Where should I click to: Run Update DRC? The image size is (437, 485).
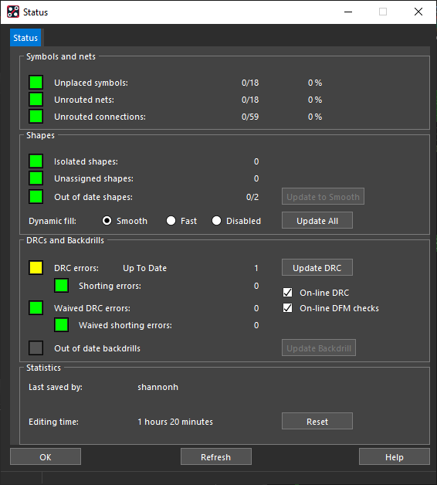pos(317,267)
